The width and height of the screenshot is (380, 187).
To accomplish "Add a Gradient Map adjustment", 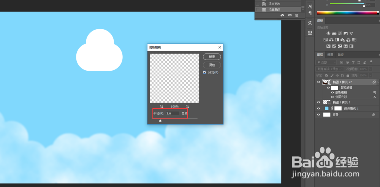I will [351, 46].
